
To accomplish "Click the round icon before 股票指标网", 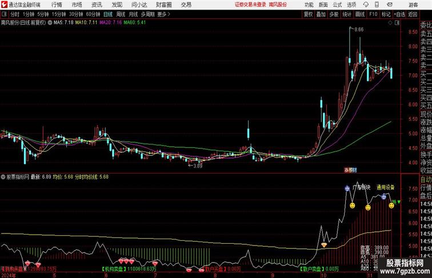I will [3, 177].
